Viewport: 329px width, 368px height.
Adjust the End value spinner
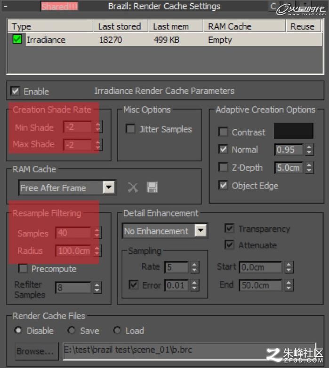[x=289, y=285]
